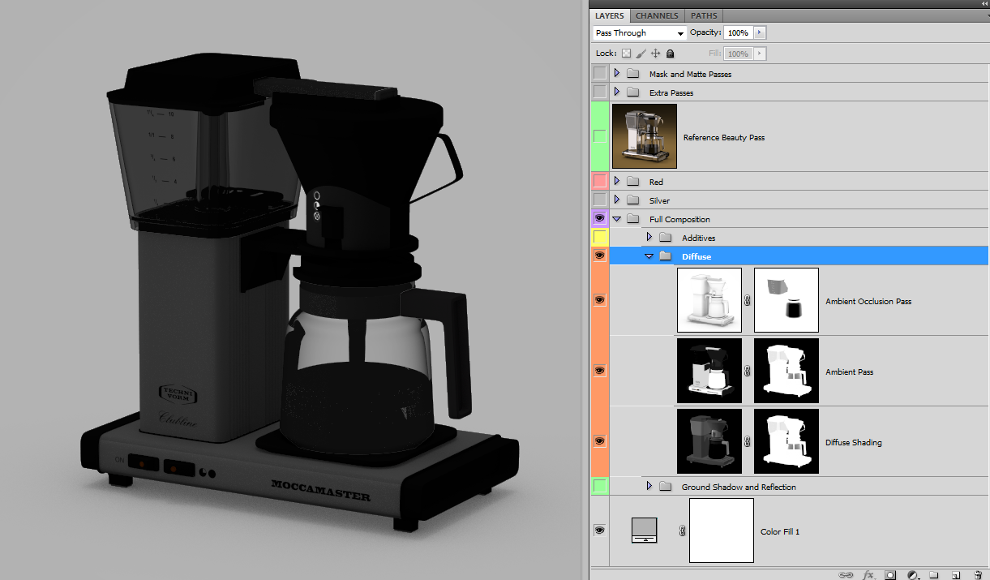
Task: Click the Fill 100% value field
Action: [737, 54]
